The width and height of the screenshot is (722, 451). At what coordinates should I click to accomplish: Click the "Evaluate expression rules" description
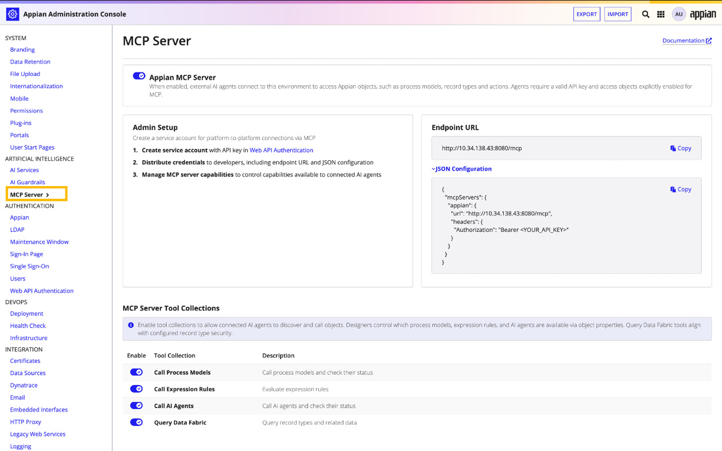[x=295, y=389]
